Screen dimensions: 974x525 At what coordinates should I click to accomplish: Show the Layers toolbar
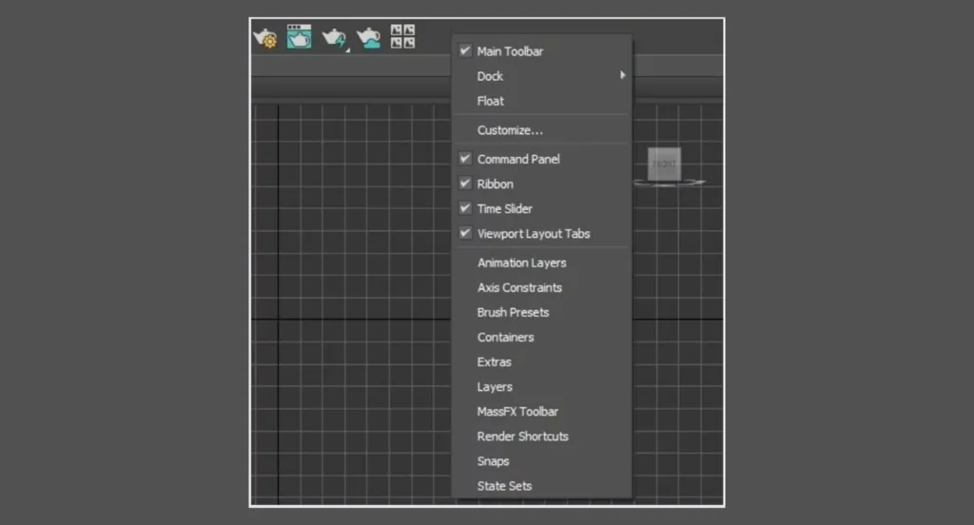click(541, 387)
